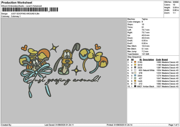Image resolution: width=180 pixels, height=127 pixels.
Task: Click the Trims value 51
Action: tap(143, 27)
